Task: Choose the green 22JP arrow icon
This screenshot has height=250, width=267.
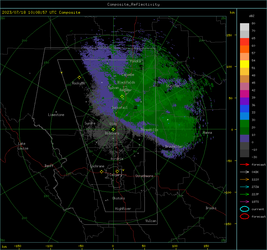Action: (244, 194)
